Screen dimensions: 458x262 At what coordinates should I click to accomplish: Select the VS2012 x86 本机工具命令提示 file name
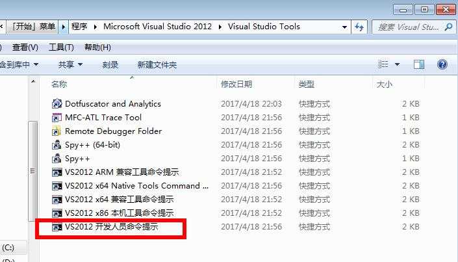pos(120,213)
